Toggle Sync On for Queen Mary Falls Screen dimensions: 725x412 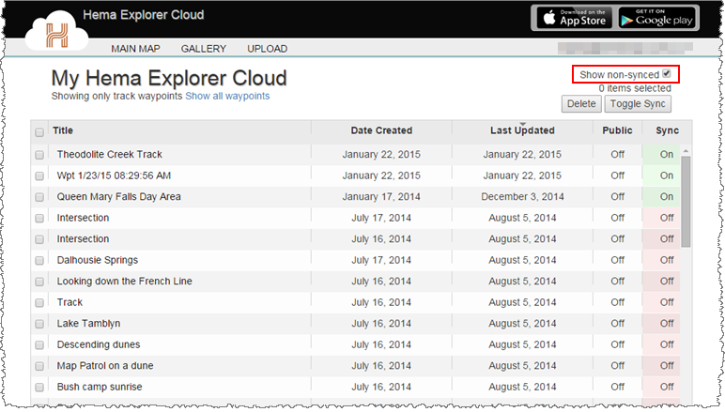point(666,197)
